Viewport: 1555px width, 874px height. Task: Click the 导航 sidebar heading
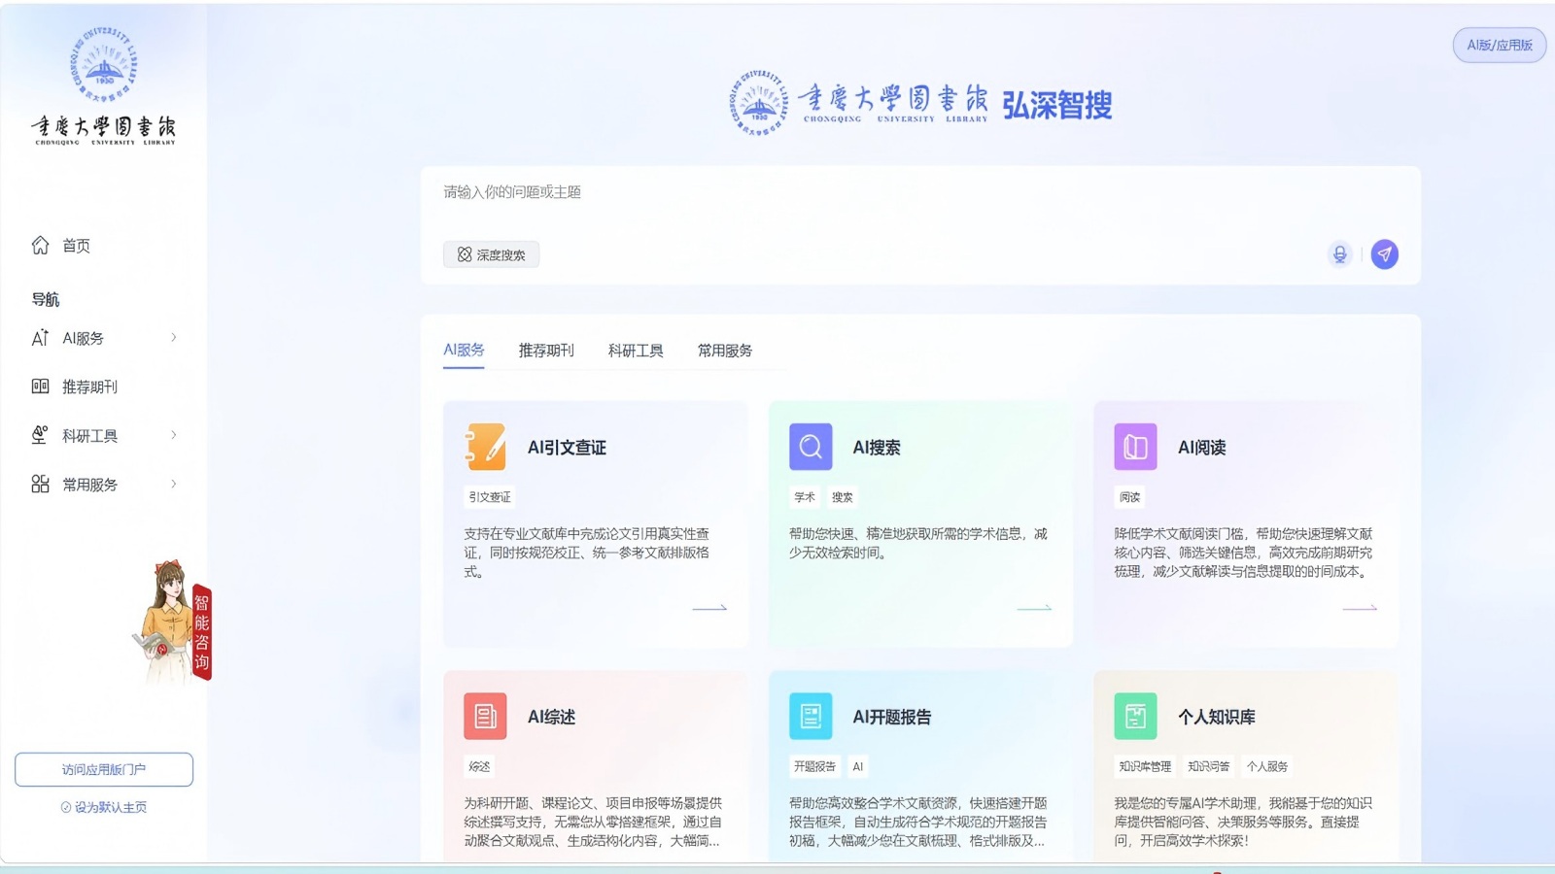click(46, 299)
